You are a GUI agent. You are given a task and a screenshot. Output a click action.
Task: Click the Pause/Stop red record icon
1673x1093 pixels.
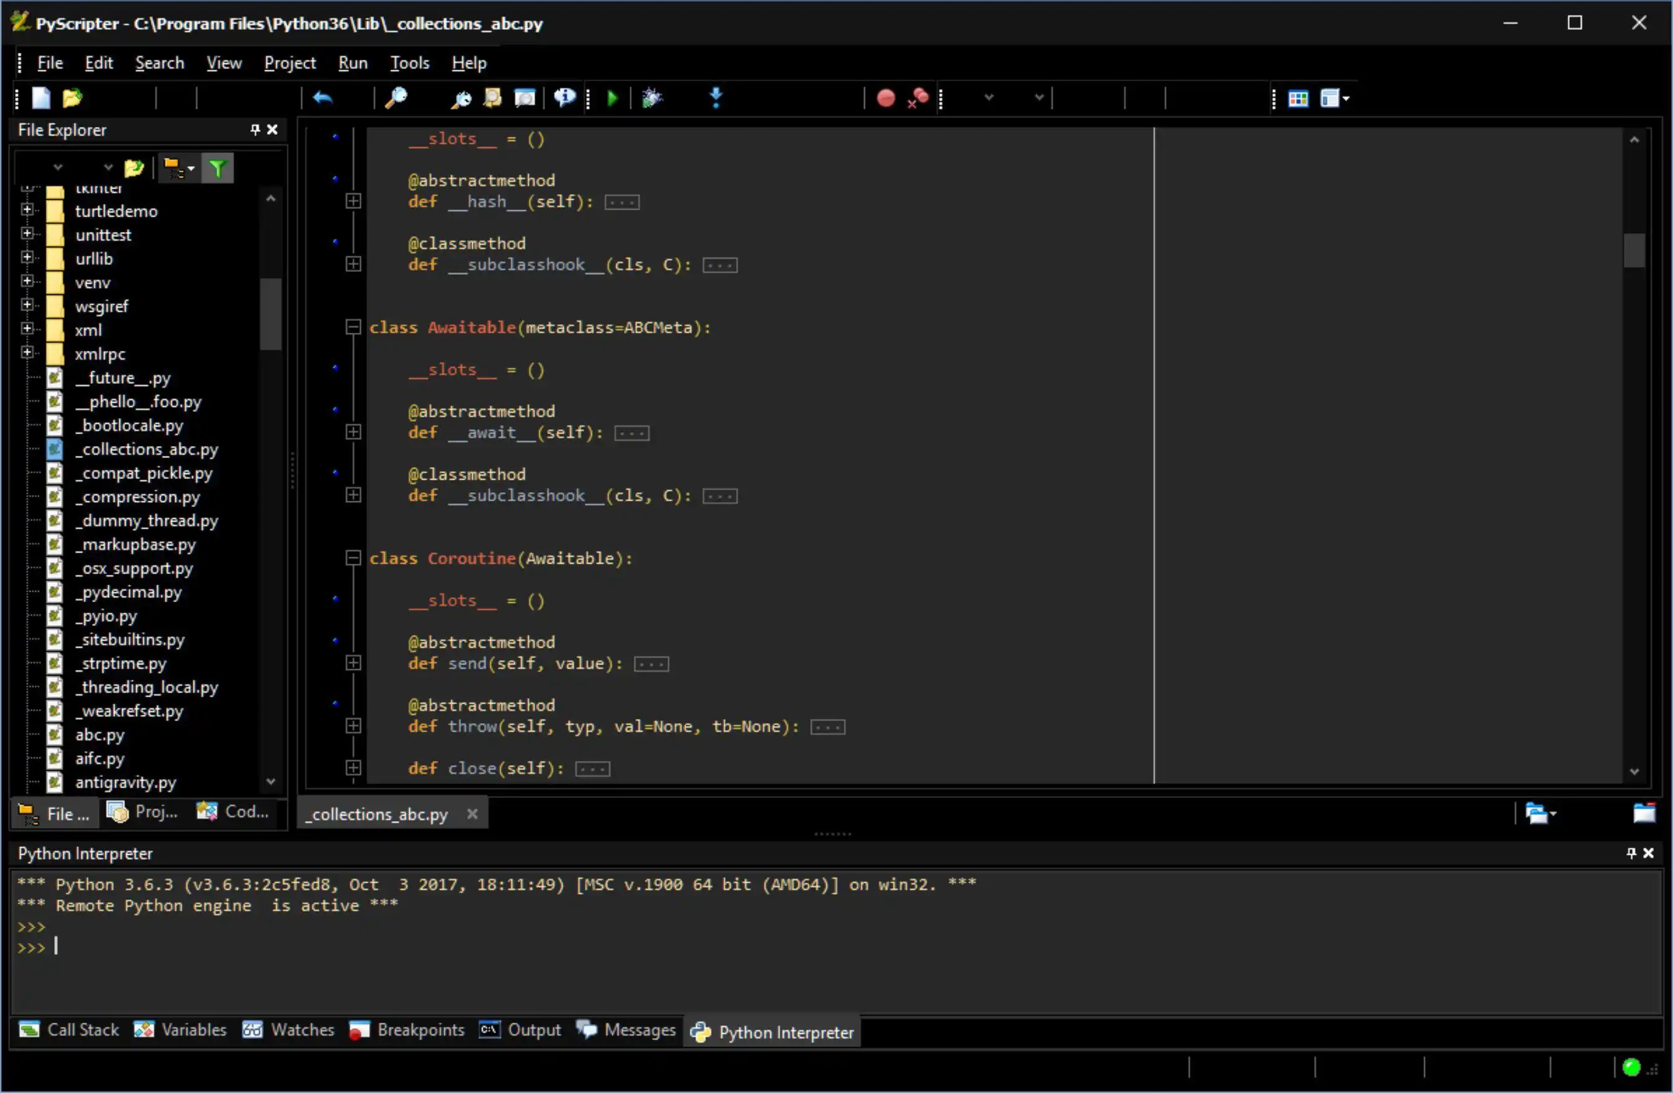coord(884,98)
